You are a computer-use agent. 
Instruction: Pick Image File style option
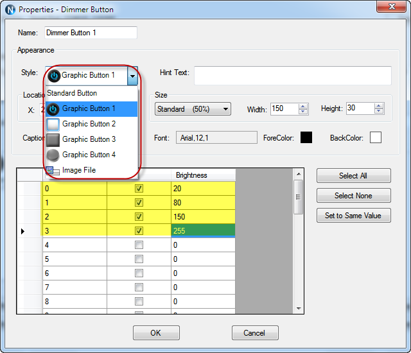91,170
